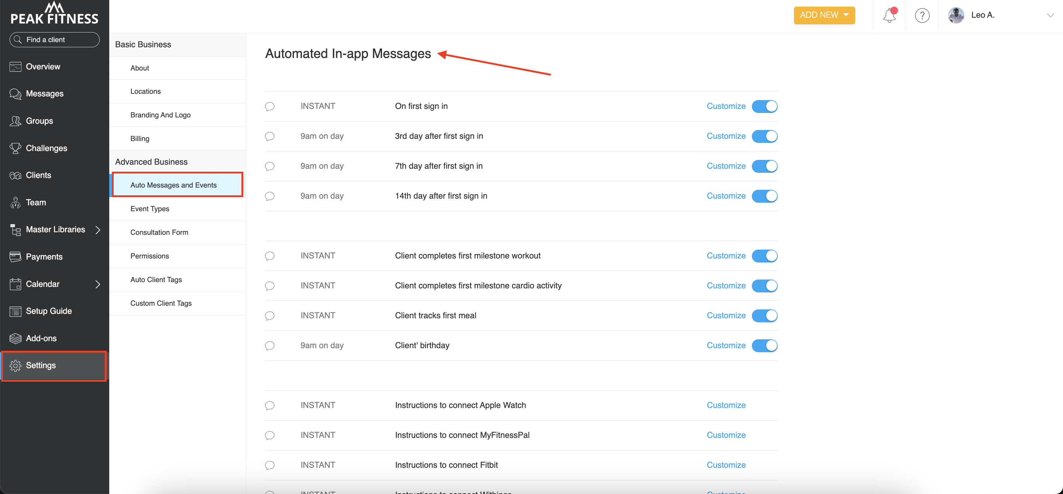Toggle the 14th day after first sign in switch

pyautogui.click(x=764, y=196)
